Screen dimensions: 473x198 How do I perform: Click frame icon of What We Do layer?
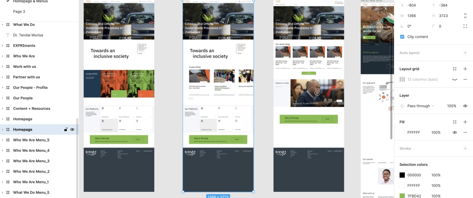point(8,25)
